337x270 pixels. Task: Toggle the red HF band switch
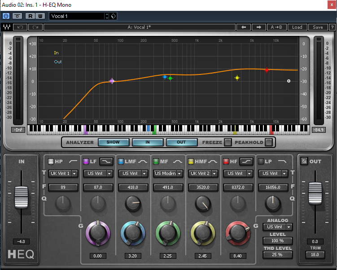226,161
